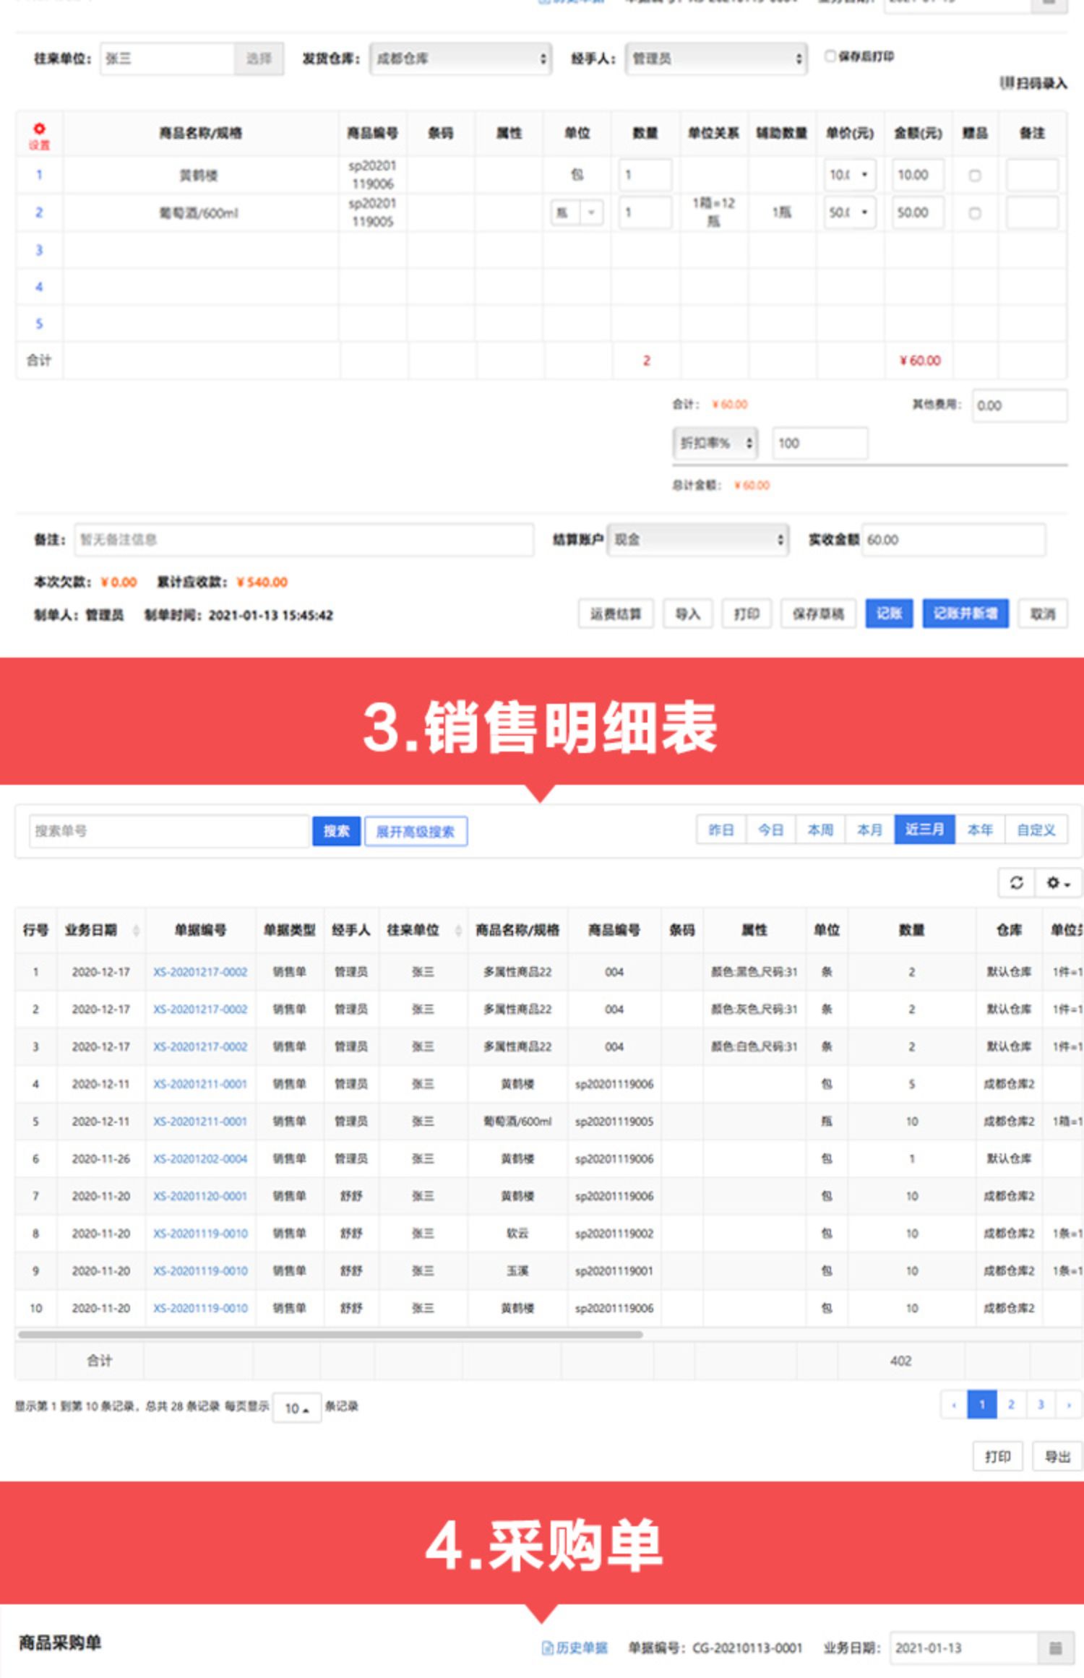Switch to the 本月 date filter

coord(869,830)
